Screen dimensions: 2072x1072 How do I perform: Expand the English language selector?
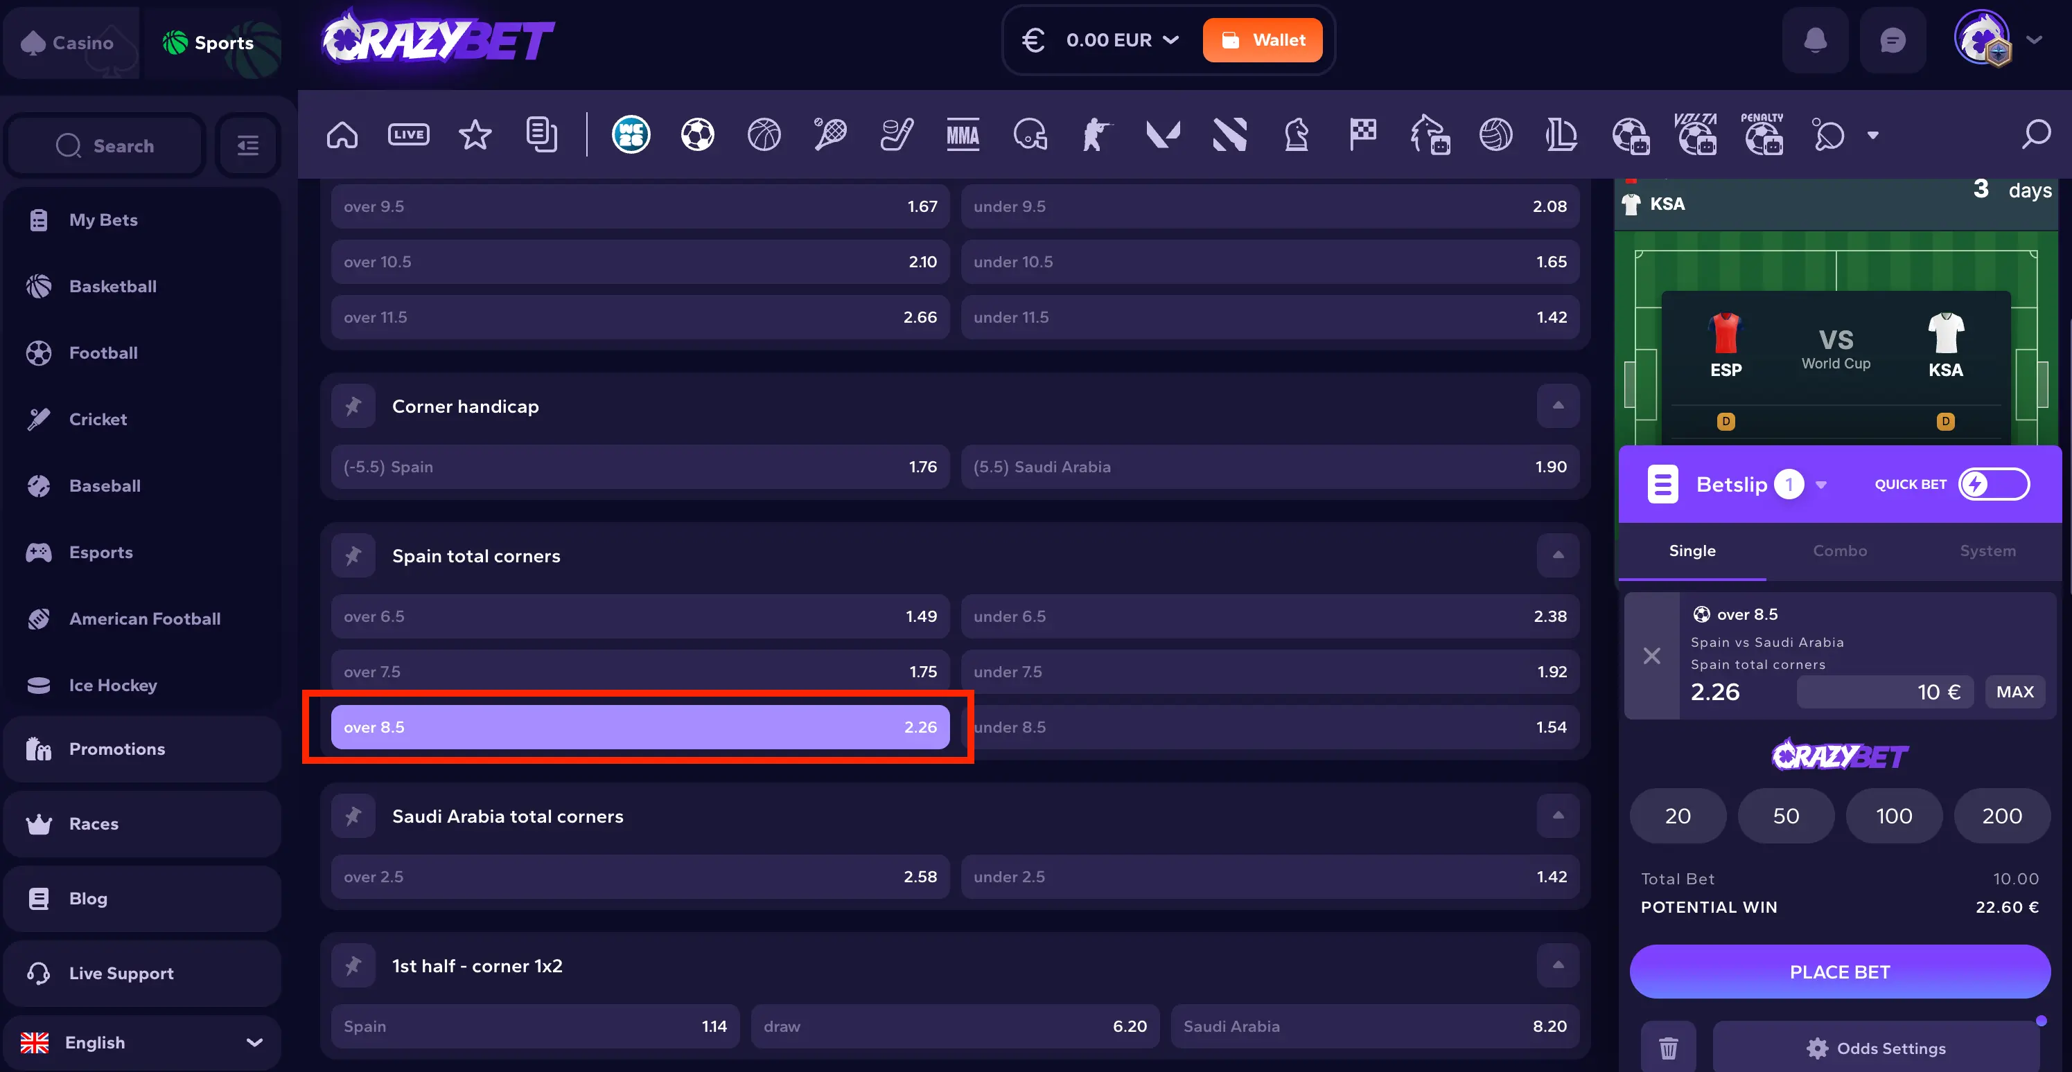142,1042
